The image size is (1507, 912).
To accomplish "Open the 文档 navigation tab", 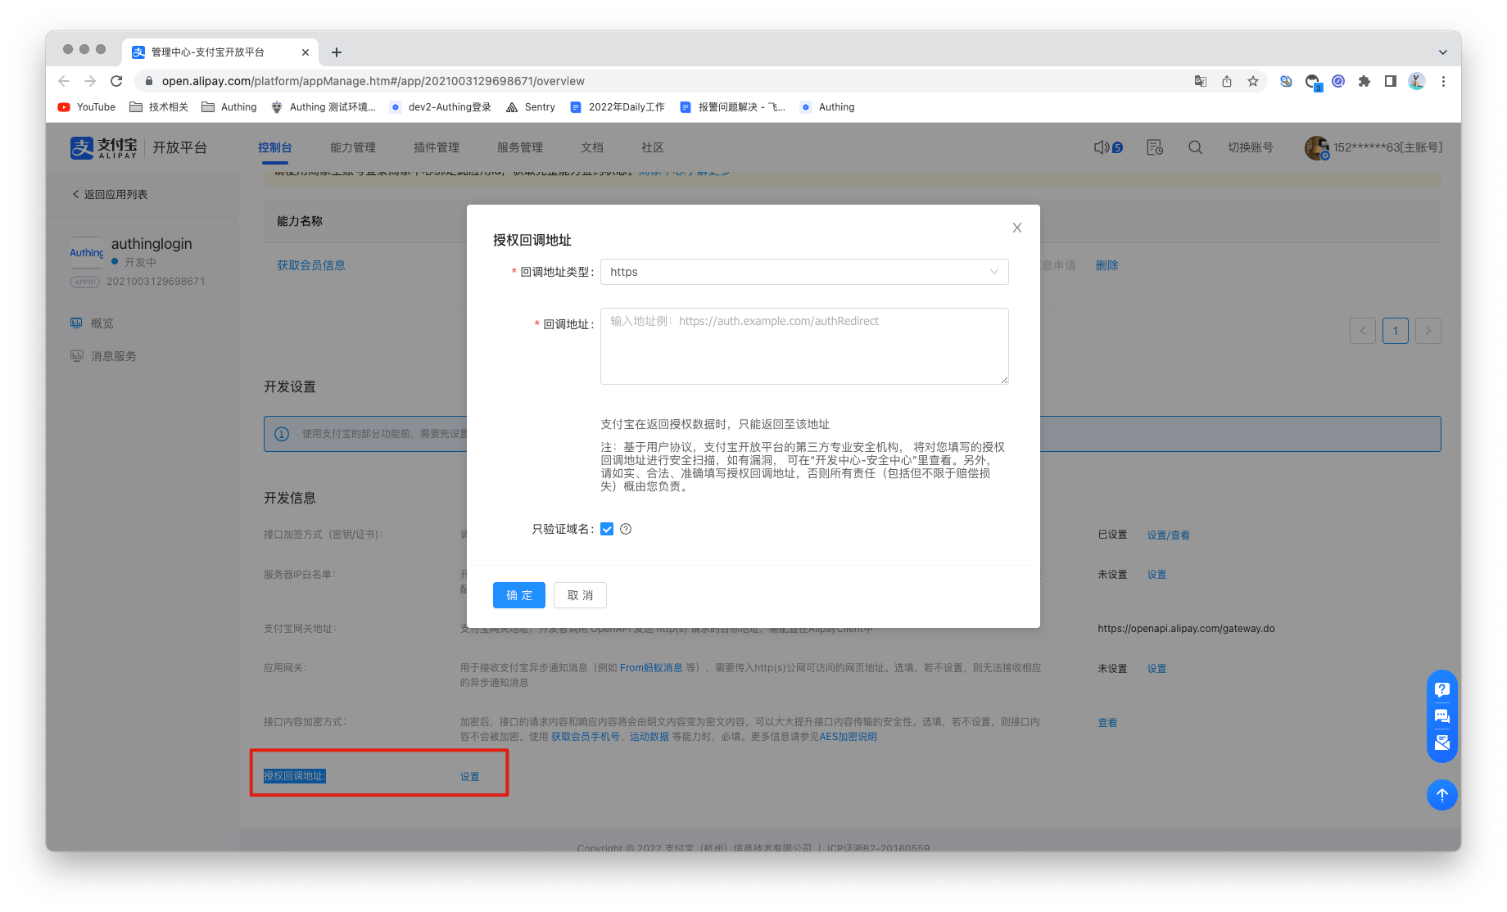I will click(x=591, y=147).
